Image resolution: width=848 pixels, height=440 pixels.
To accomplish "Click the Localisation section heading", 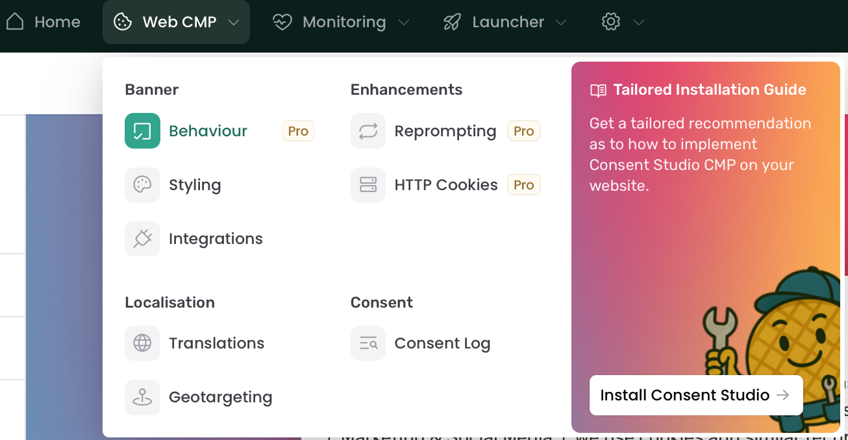I will click(169, 302).
